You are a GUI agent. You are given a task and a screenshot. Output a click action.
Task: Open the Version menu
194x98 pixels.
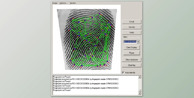73,3
